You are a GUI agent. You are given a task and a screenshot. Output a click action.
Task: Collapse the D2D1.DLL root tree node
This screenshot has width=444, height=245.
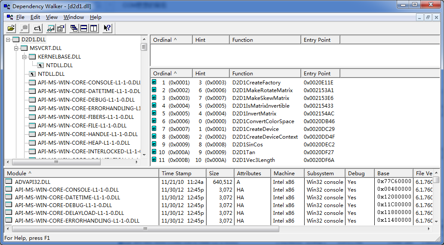(x=8, y=40)
